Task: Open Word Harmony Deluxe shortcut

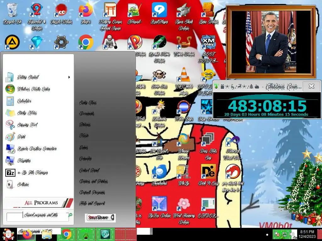Action: click(184, 211)
